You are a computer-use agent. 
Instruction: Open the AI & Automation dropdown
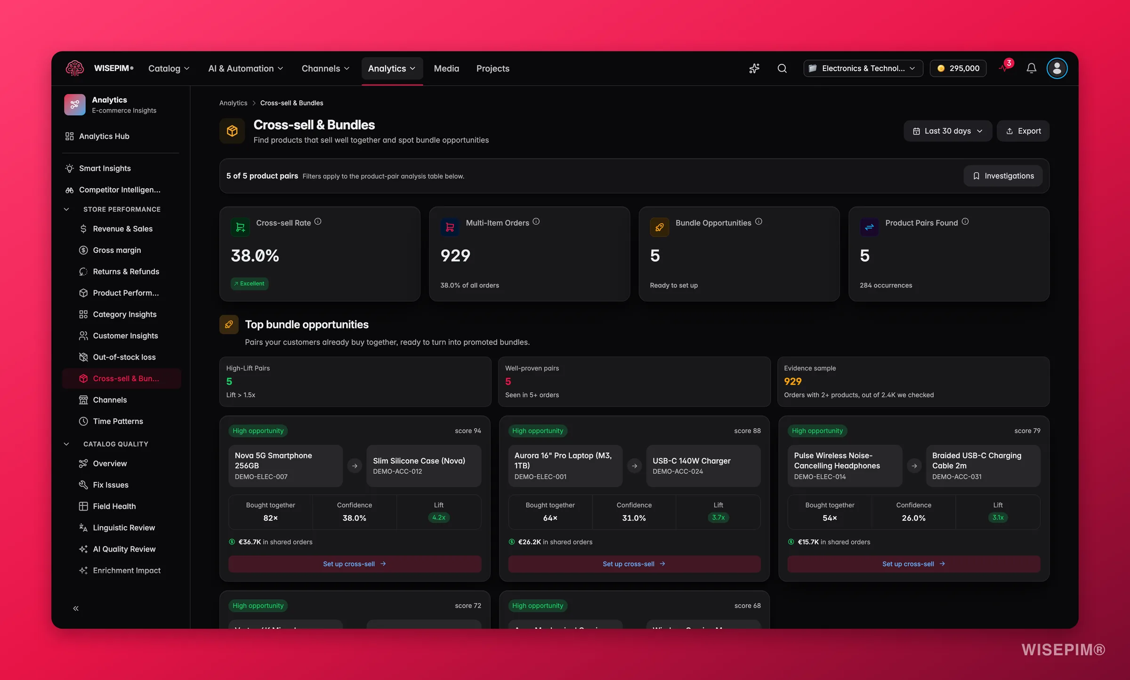246,68
